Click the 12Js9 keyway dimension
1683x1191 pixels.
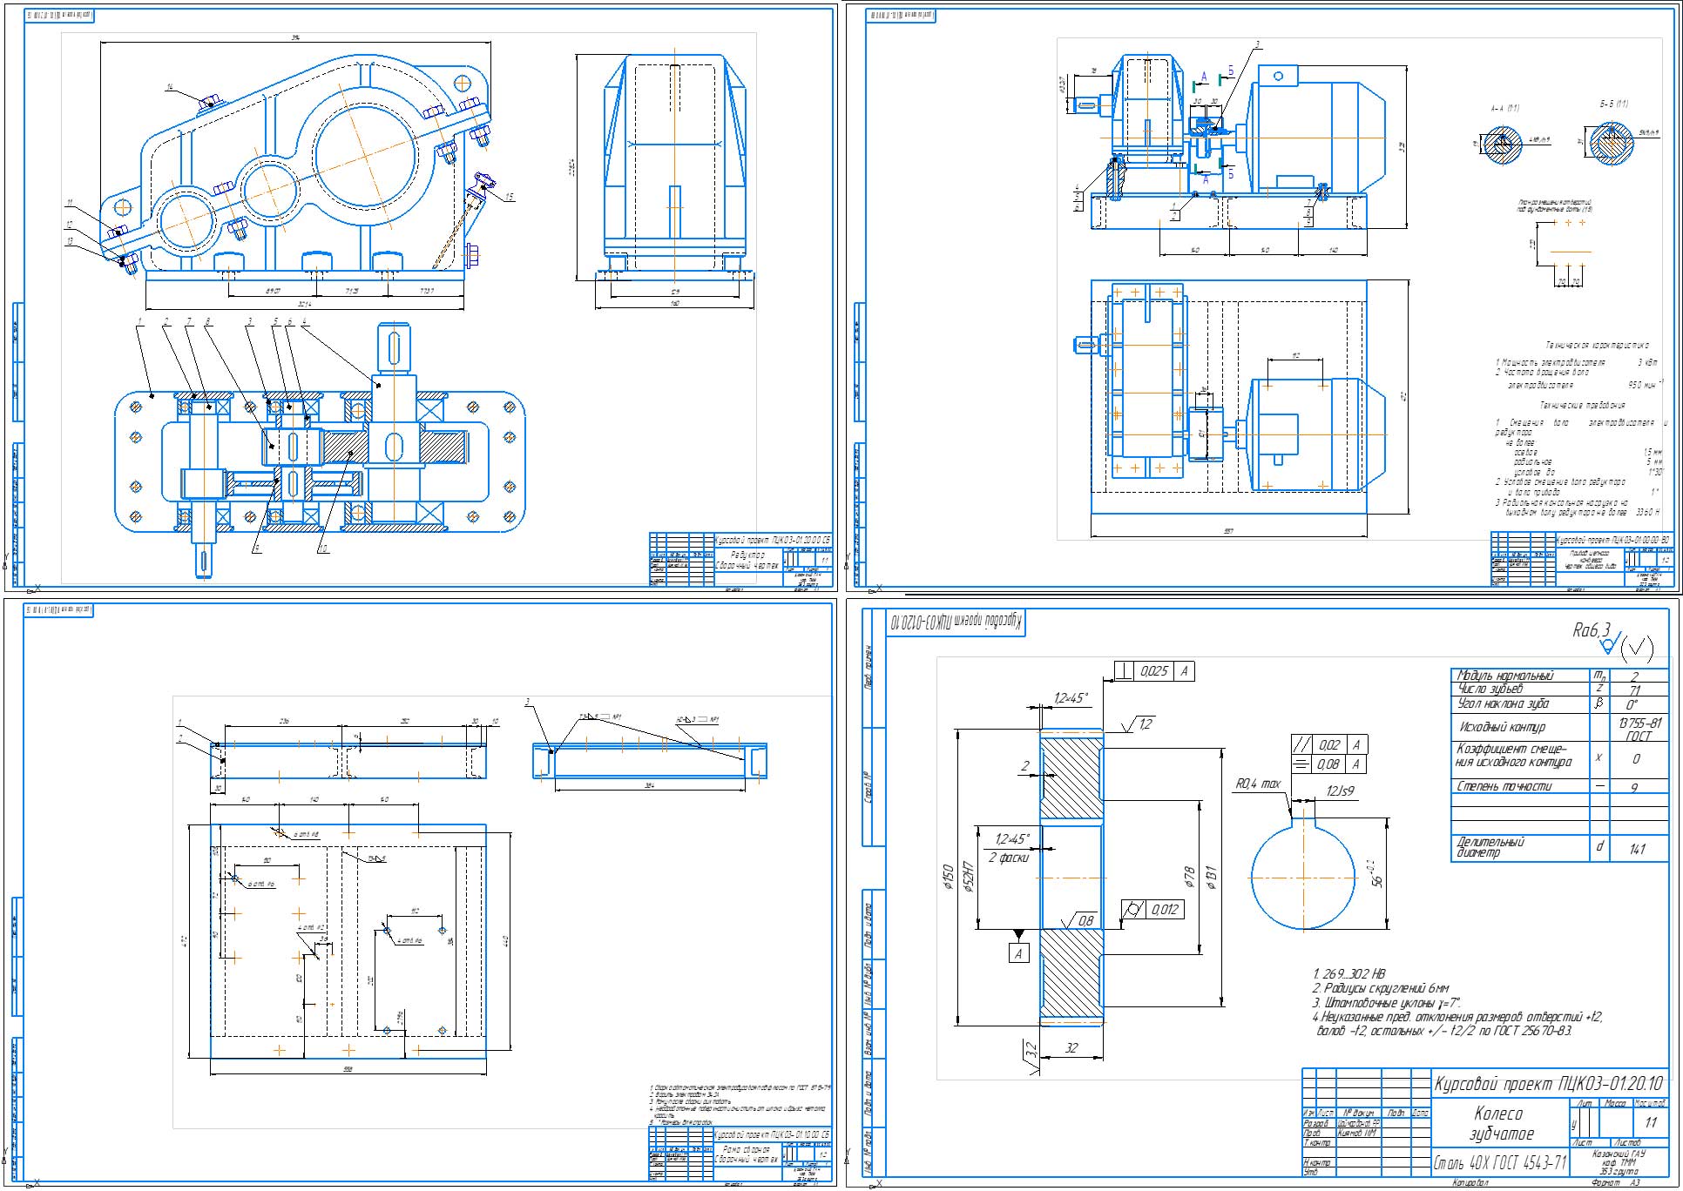1340,791
